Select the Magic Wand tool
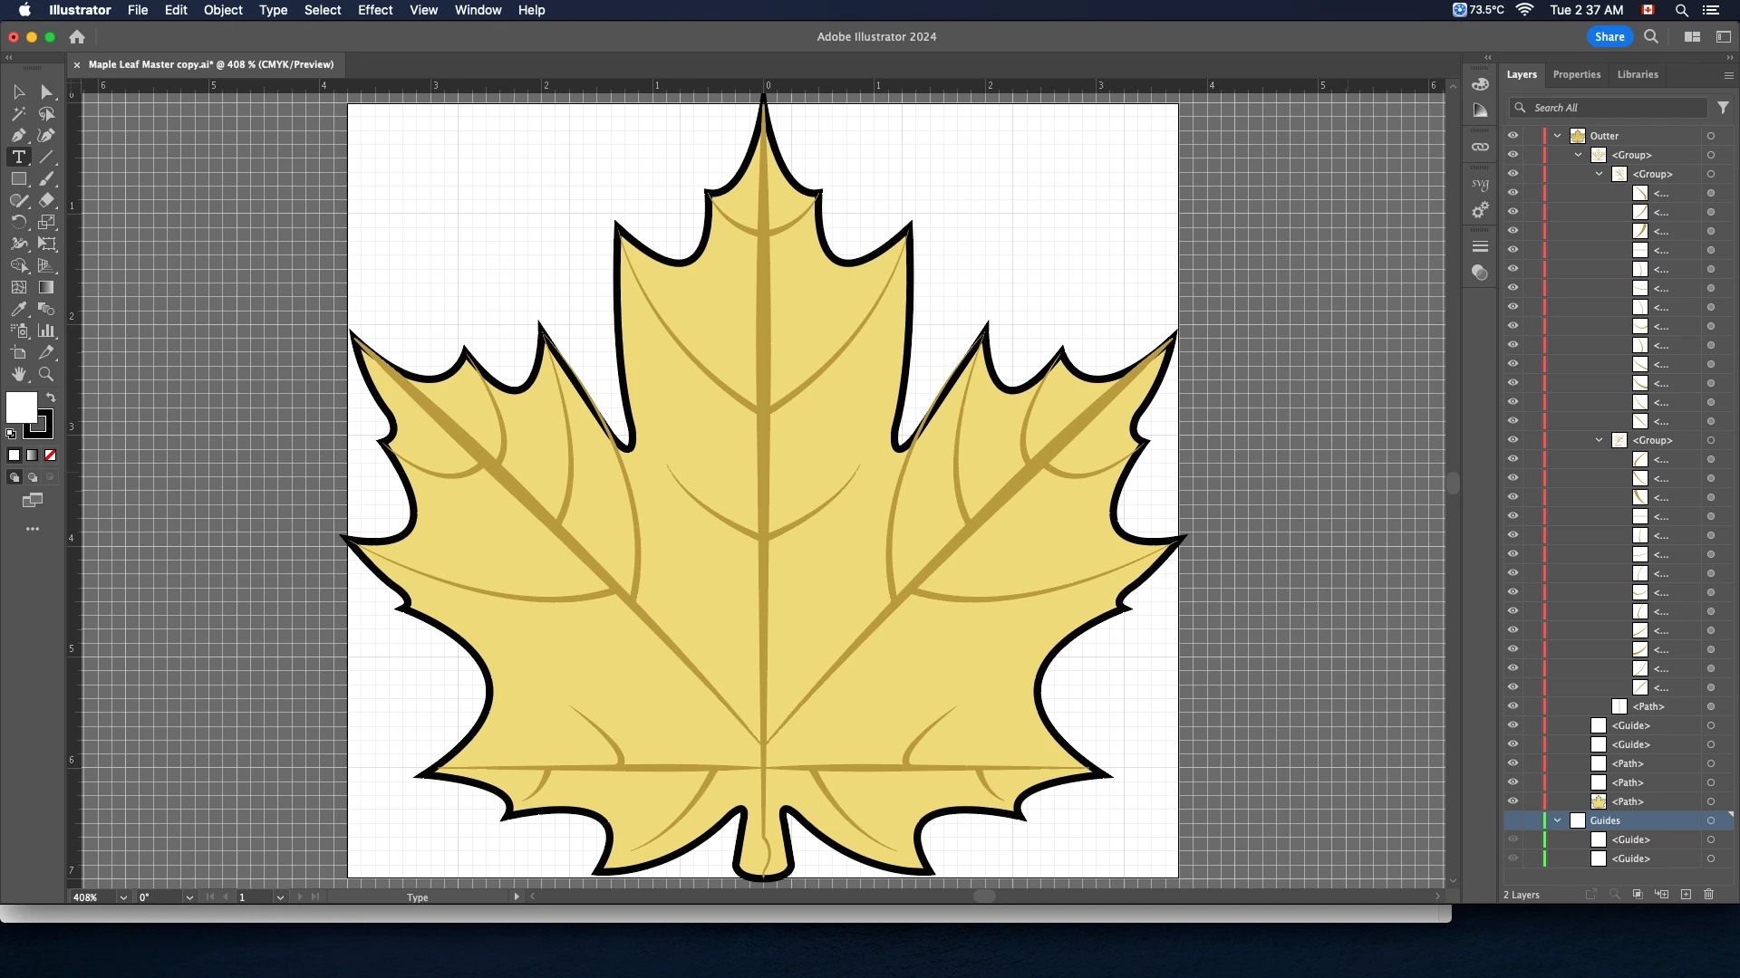The width and height of the screenshot is (1740, 978). tap(18, 114)
